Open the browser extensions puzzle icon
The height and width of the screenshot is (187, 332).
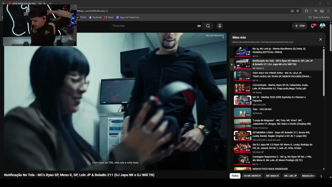[x=306, y=11]
